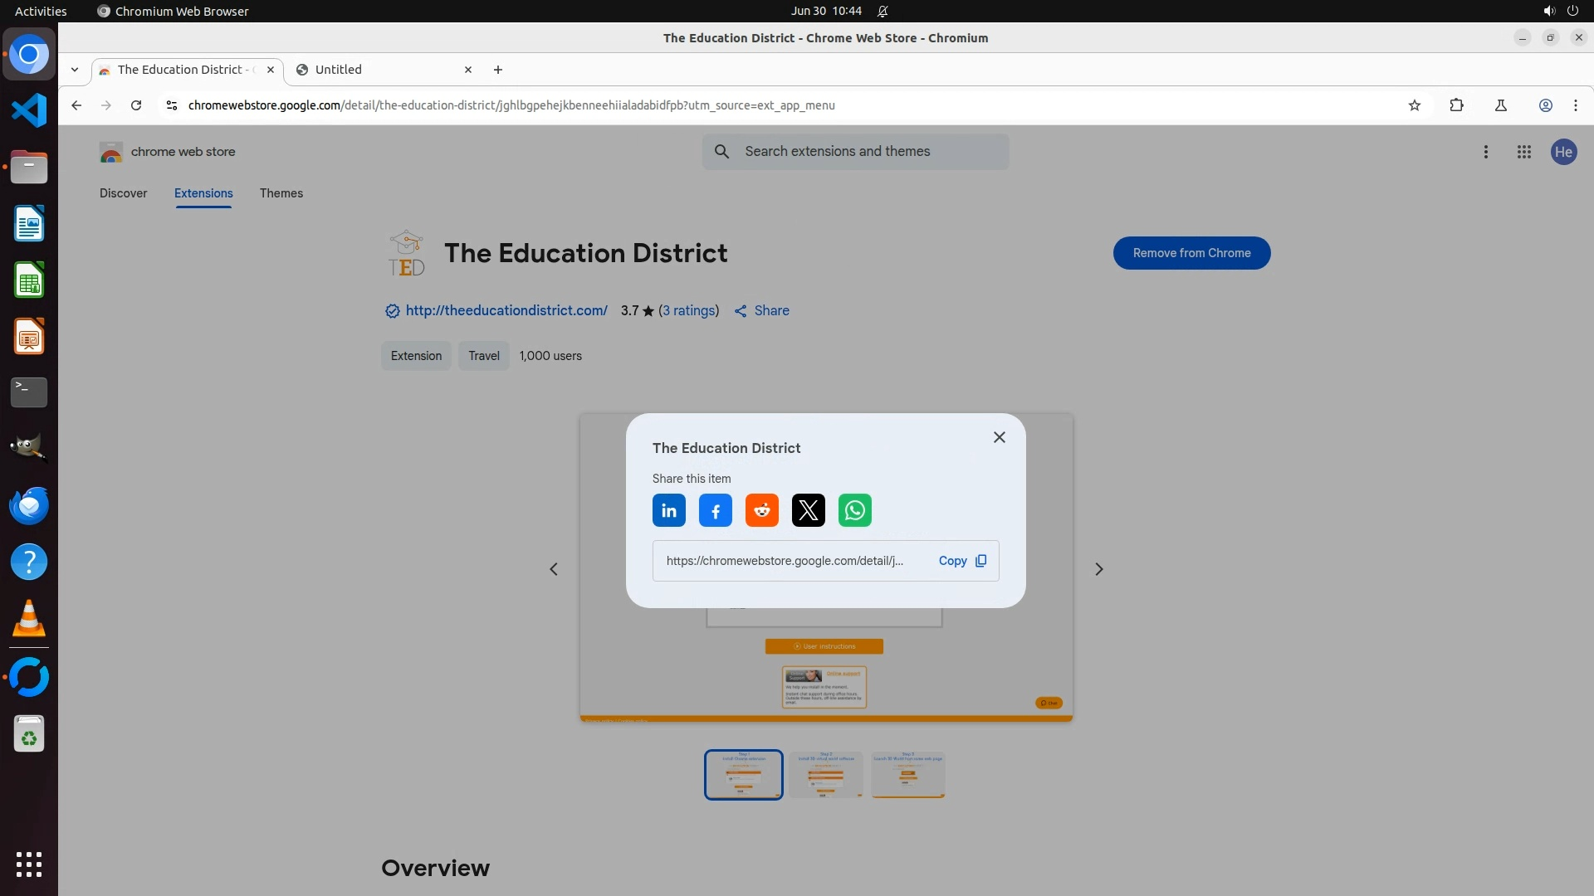
Task: Copy the share link
Action: point(961,561)
